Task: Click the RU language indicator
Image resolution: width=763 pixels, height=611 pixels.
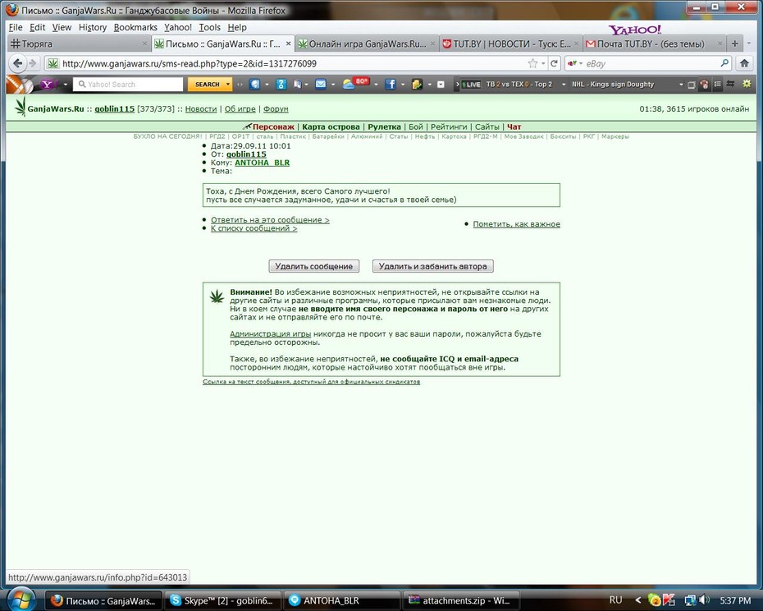Action: click(x=615, y=600)
